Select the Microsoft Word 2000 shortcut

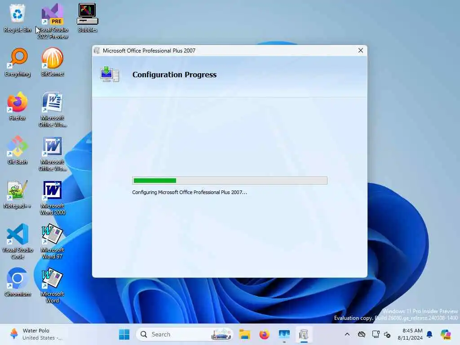click(x=53, y=197)
